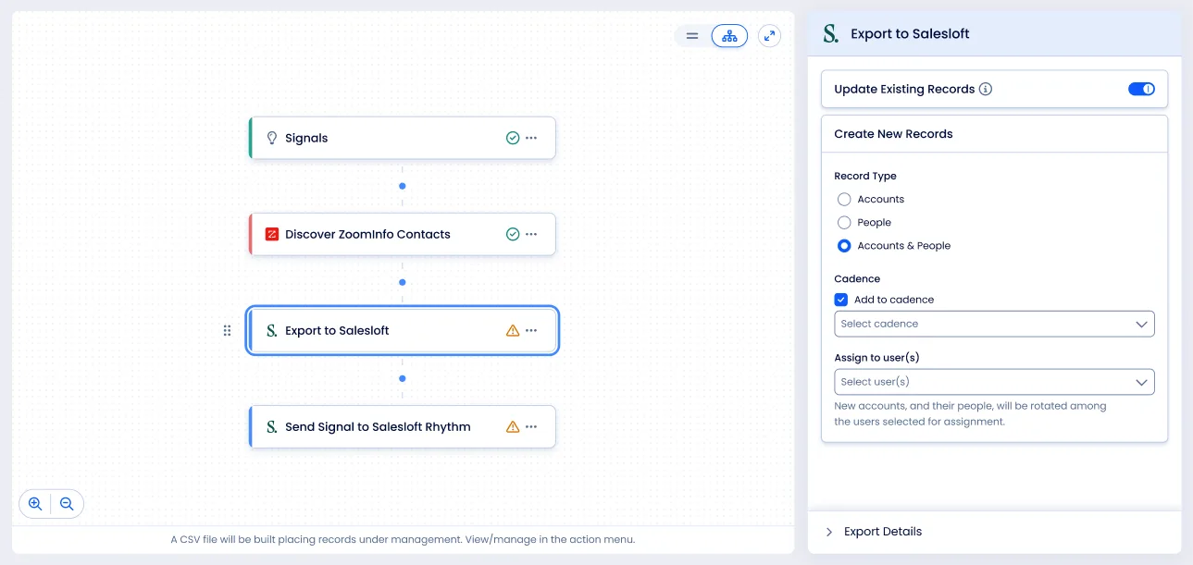The height and width of the screenshot is (565, 1193).
Task: Click connector dot between Signals and ZoomInfo
Action: (x=402, y=186)
